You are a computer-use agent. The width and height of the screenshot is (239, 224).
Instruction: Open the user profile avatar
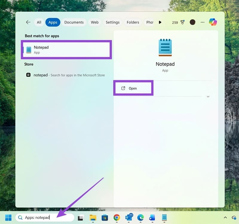pyautogui.click(x=193, y=22)
